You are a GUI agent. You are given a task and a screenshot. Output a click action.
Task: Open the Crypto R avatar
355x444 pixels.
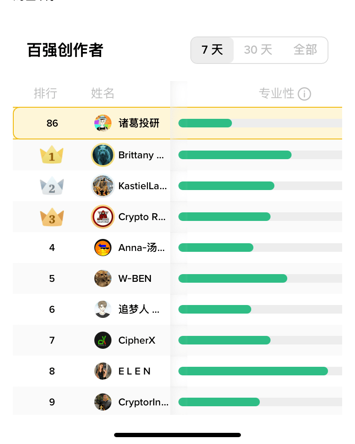tap(103, 217)
